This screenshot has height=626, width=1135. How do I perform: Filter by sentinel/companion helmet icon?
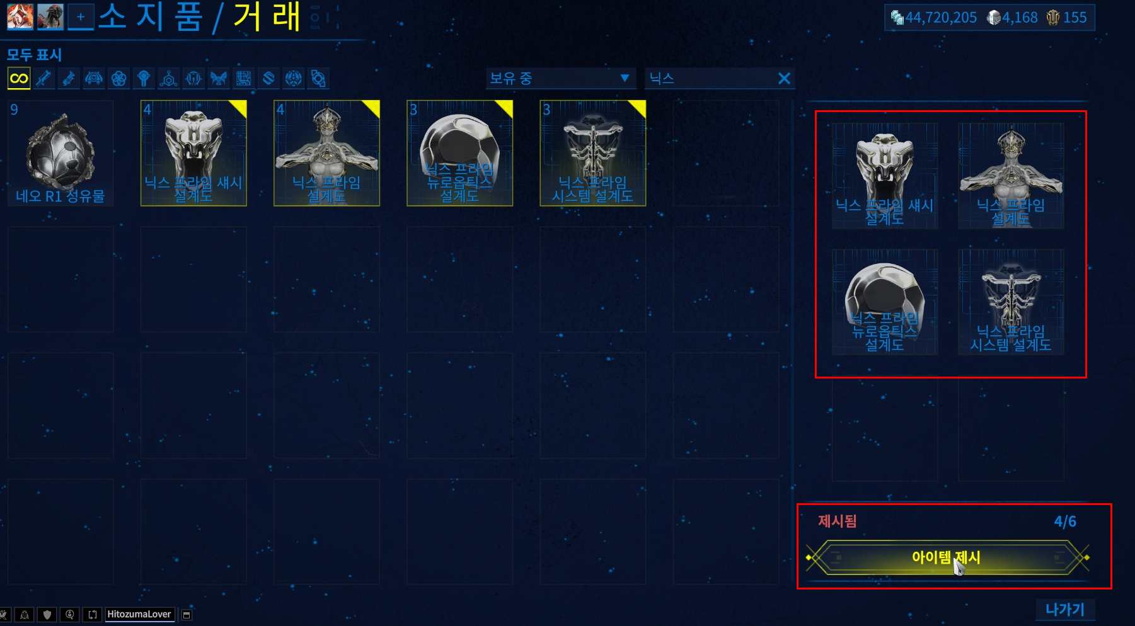click(94, 79)
